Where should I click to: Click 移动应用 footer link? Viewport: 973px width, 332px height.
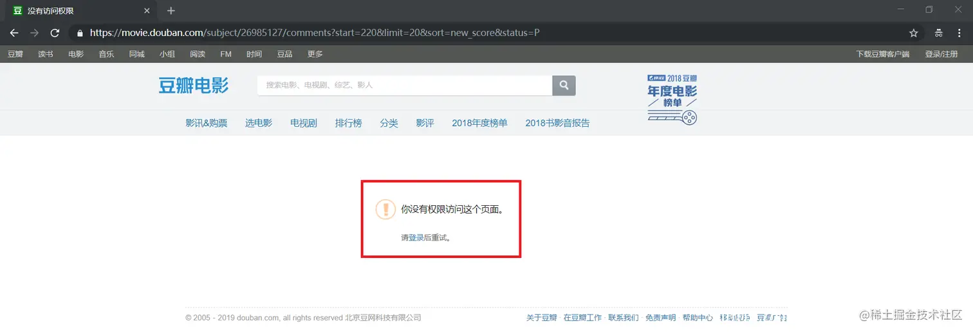[x=735, y=318]
